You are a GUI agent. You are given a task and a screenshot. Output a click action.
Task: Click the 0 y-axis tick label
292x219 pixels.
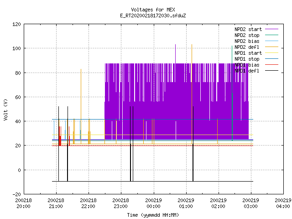(x=19, y=170)
